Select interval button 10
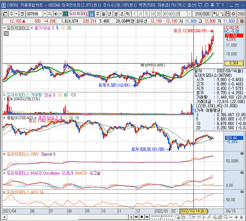The height and width of the screenshot is (221, 246). point(153,14)
